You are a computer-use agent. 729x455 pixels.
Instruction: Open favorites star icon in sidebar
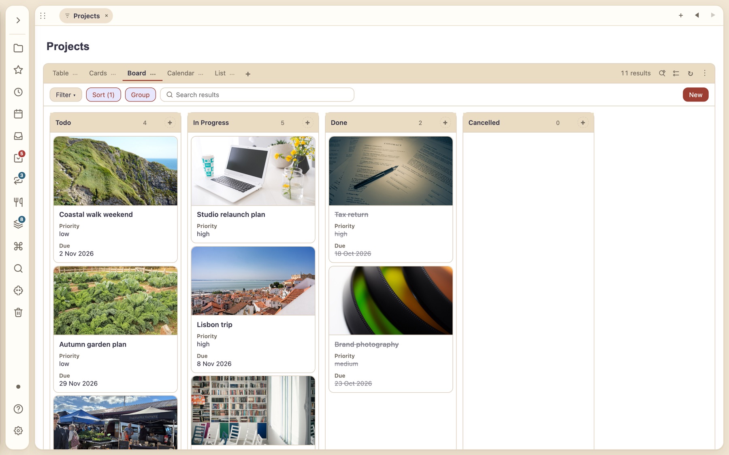18,70
